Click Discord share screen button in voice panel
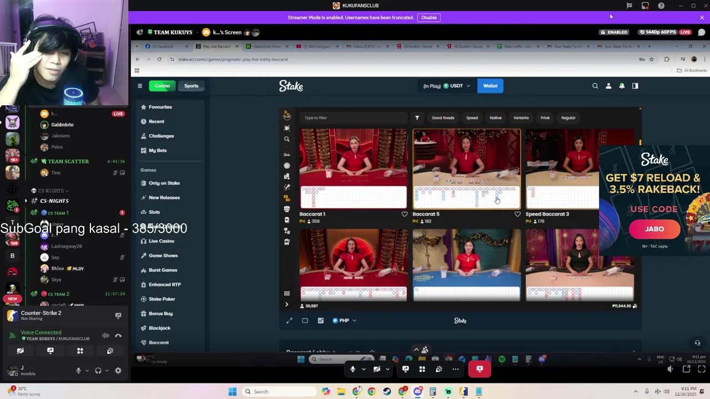This screenshot has width=710, height=399. (50, 351)
